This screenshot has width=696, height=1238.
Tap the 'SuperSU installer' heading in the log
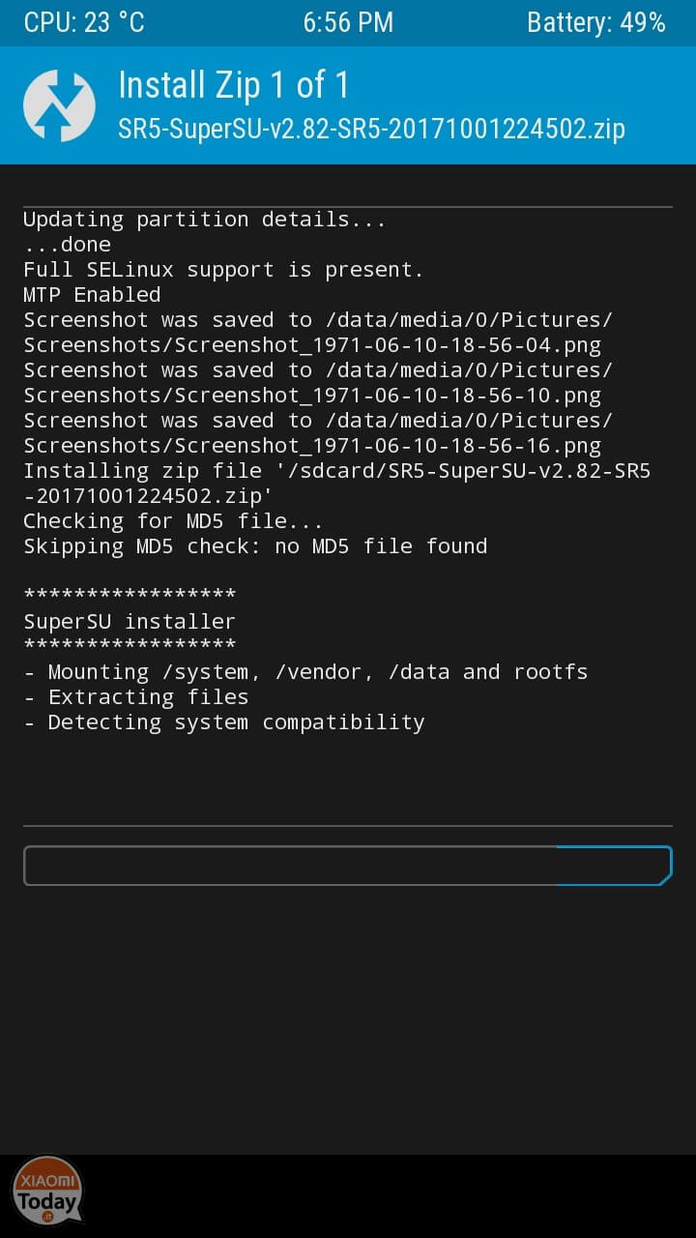coord(130,622)
